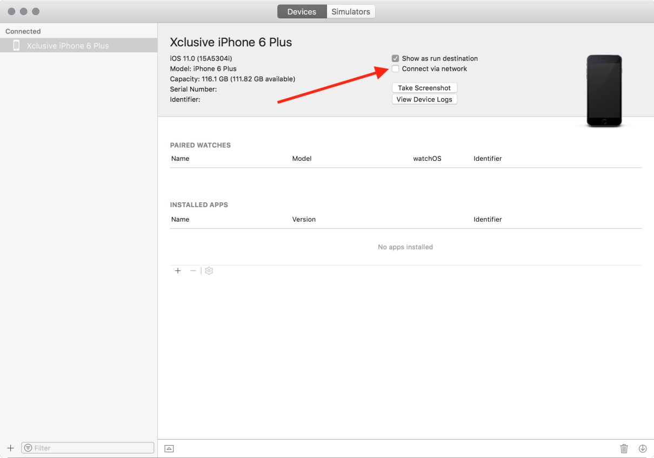The image size is (654, 458).
Task: Click the Connected section header
Action: pos(23,31)
